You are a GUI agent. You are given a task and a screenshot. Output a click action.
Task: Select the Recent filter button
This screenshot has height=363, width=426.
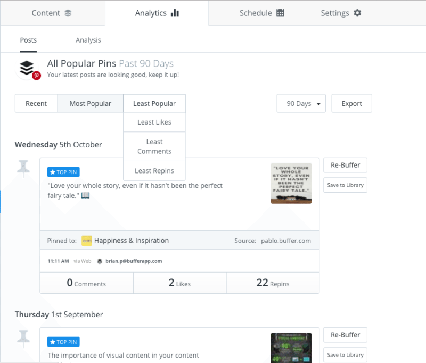pyautogui.click(x=36, y=103)
